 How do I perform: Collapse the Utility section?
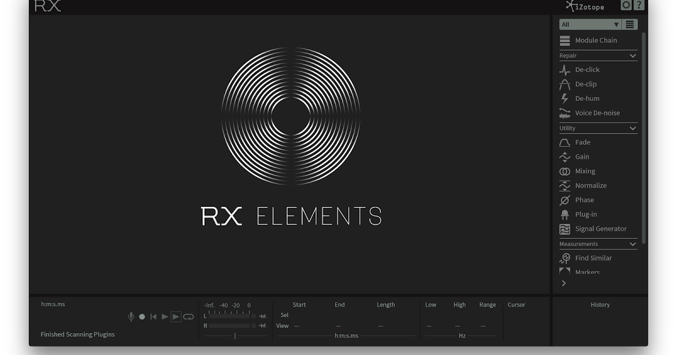(x=633, y=128)
